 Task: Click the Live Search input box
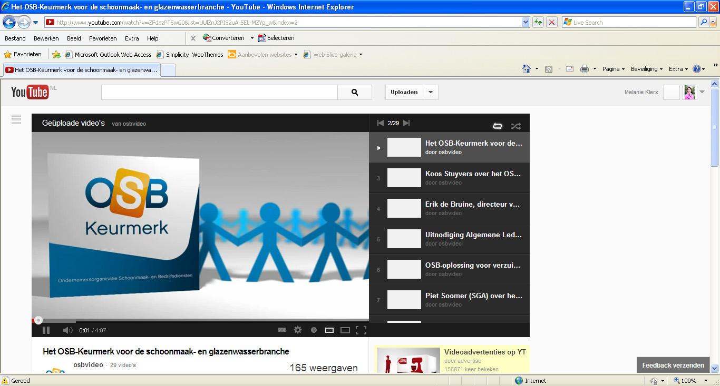pos(629,22)
